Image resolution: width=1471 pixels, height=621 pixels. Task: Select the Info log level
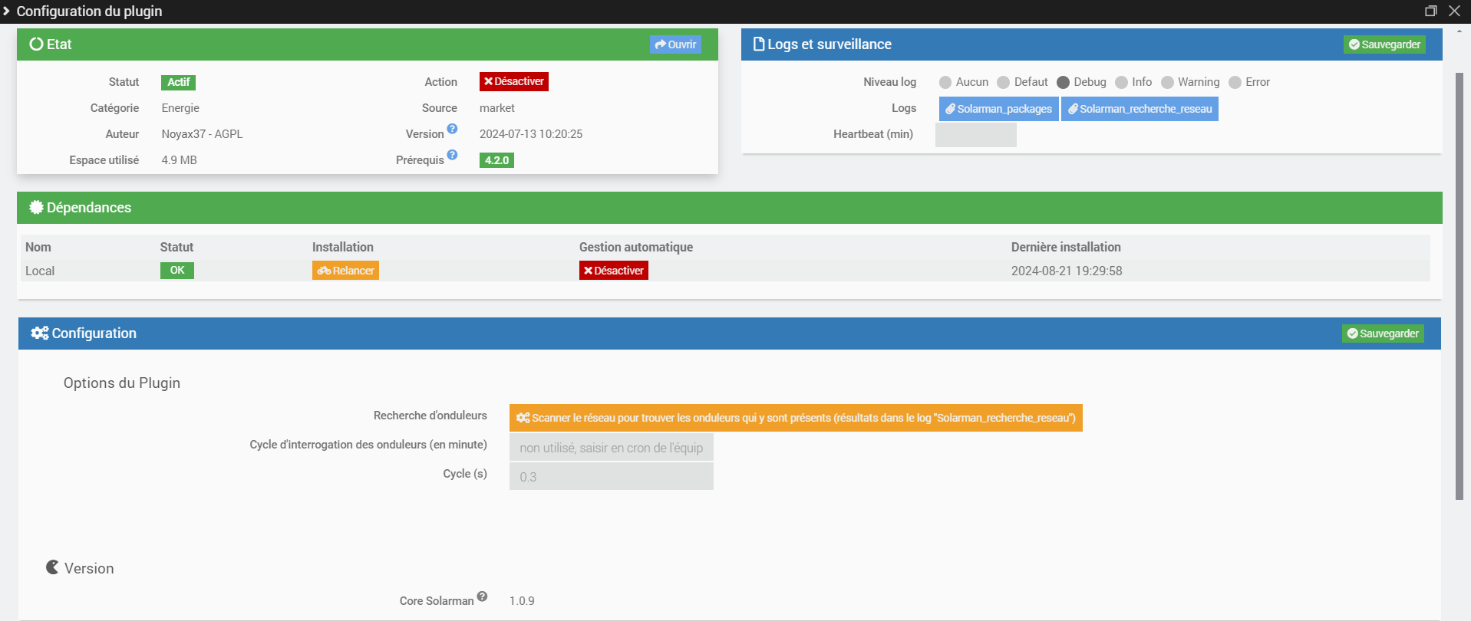coord(1121,82)
